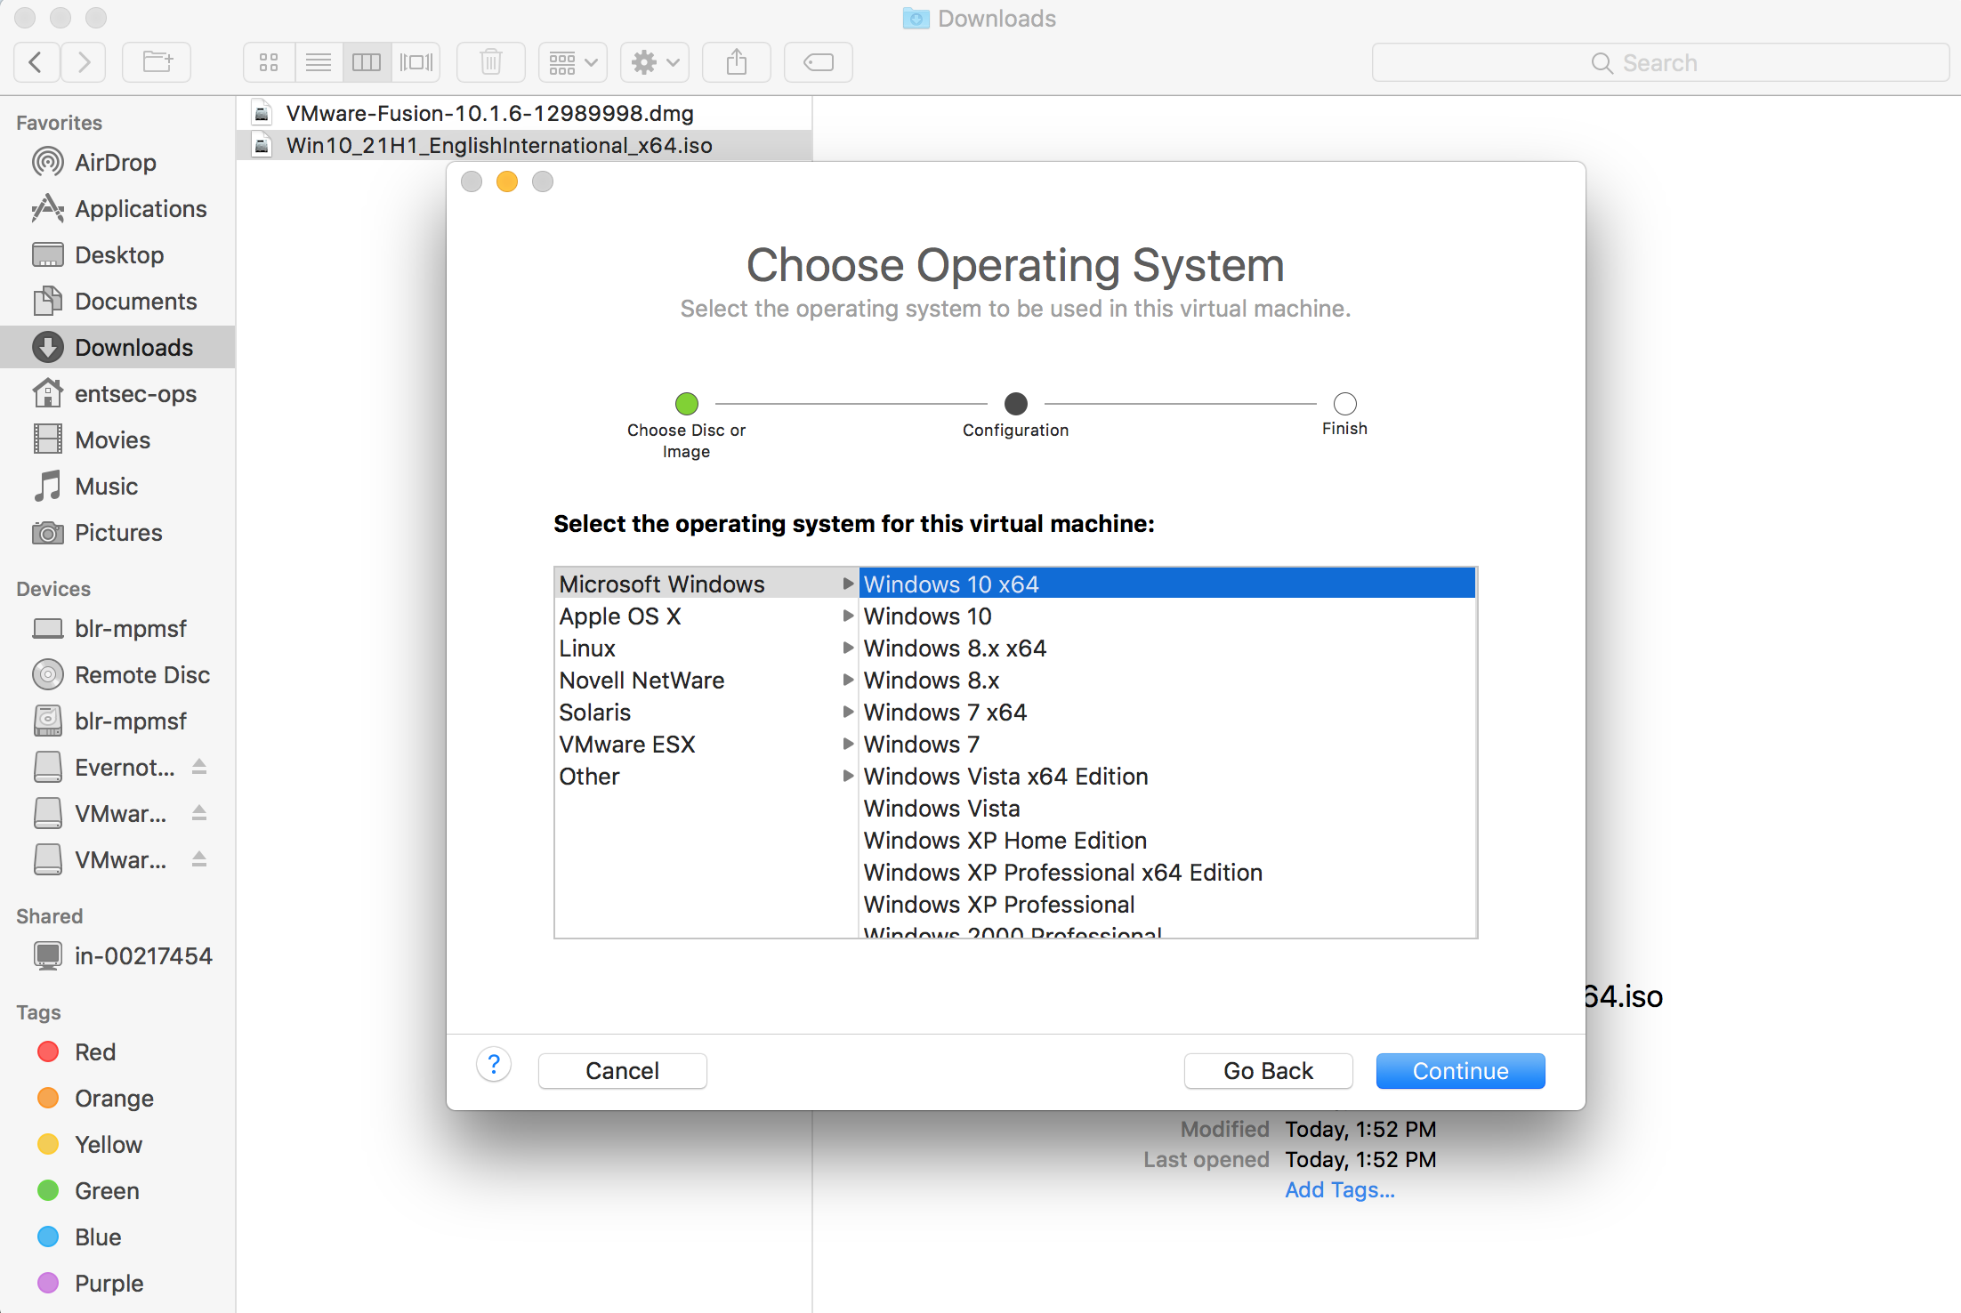This screenshot has width=1961, height=1313.
Task: Click the Continue button
Action: (1460, 1071)
